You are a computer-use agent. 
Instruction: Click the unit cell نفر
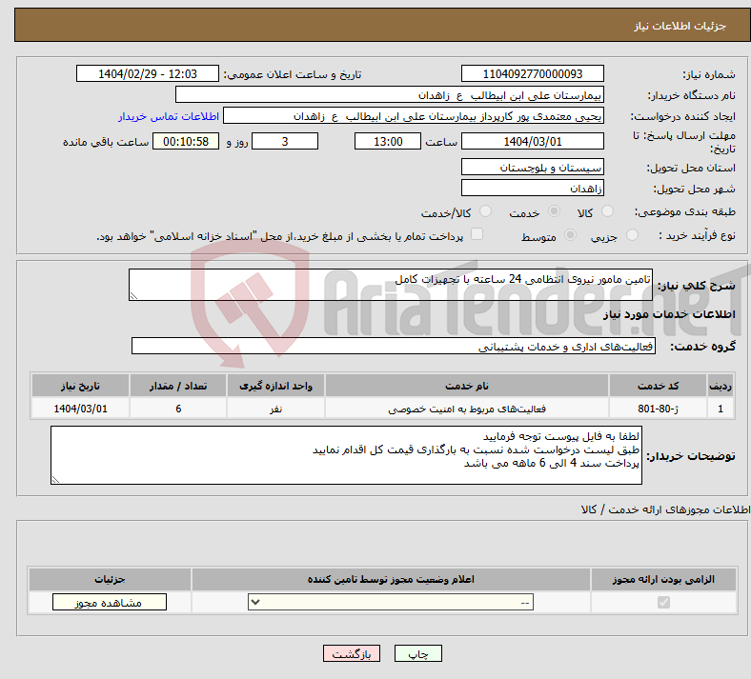click(x=275, y=409)
